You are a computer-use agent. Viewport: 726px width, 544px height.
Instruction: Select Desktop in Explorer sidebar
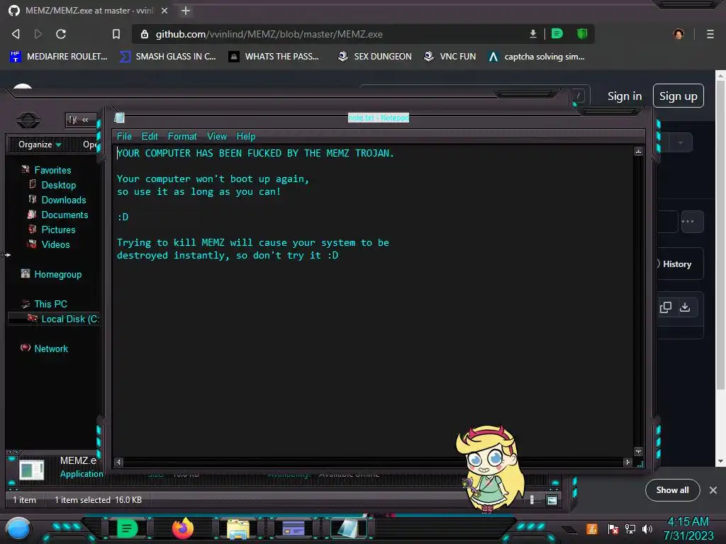pos(59,185)
